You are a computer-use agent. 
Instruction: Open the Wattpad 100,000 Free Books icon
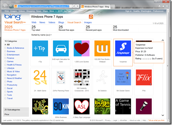click(x=102, y=48)
